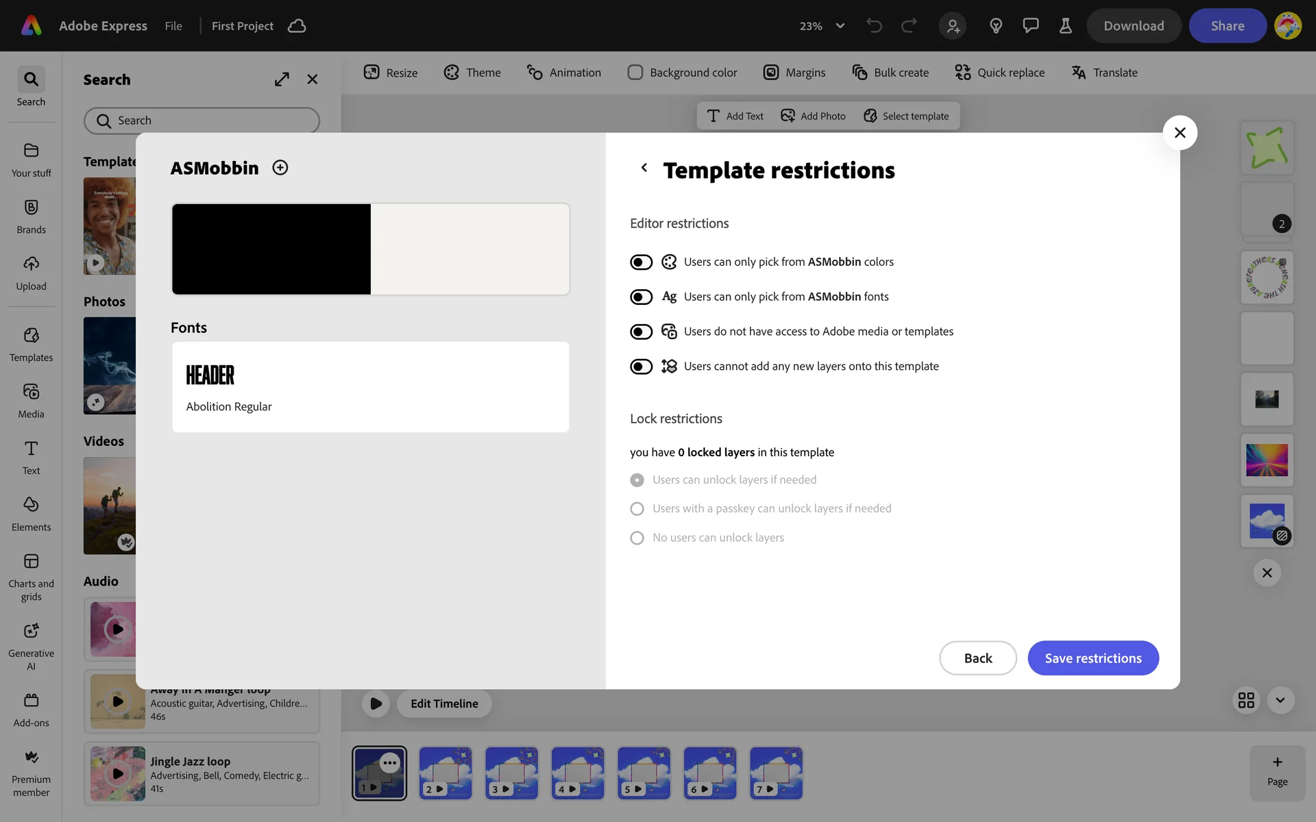The image size is (1316, 822).
Task: Click the Elements sidebar icon
Action: click(x=31, y=514)
